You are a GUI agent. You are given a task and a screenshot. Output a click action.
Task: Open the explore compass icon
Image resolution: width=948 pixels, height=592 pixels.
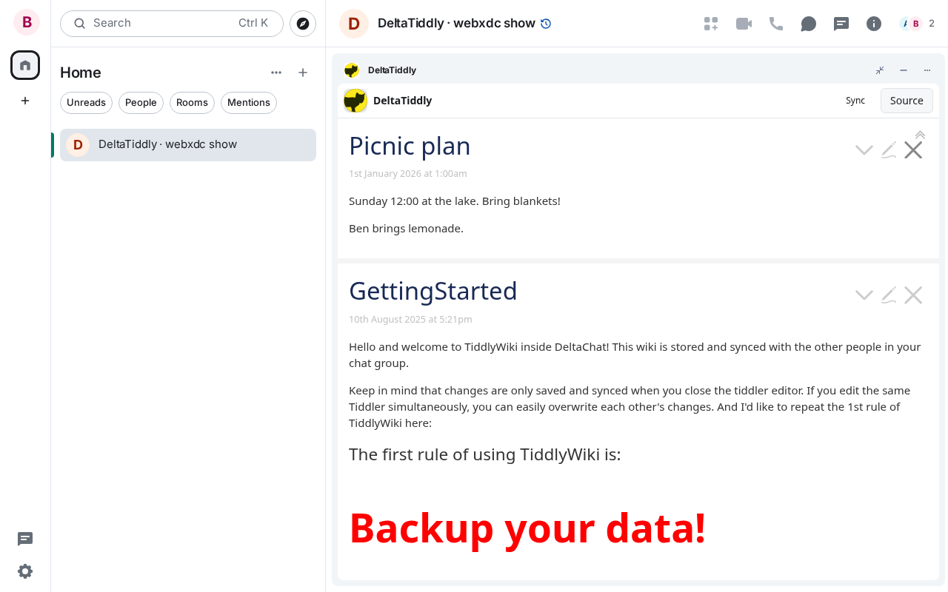point(303,24)
